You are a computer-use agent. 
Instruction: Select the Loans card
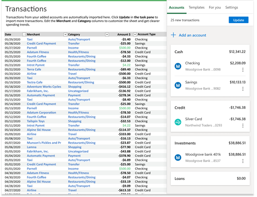pos(210,178)
